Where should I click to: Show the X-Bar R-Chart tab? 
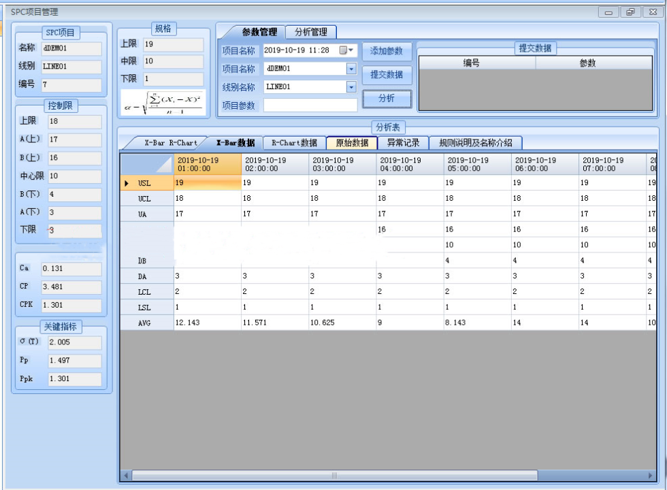[170, 143]
